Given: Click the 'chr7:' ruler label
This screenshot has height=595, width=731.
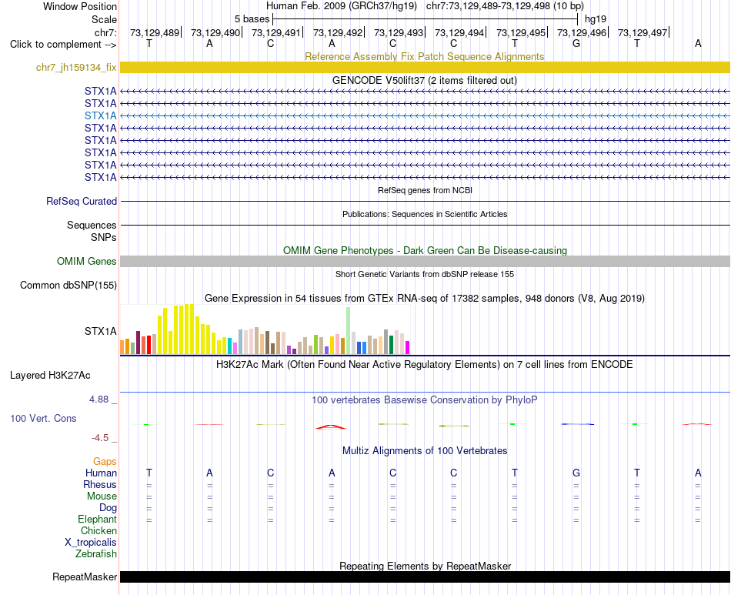Looking at the screenshot, I should [105, 32].
